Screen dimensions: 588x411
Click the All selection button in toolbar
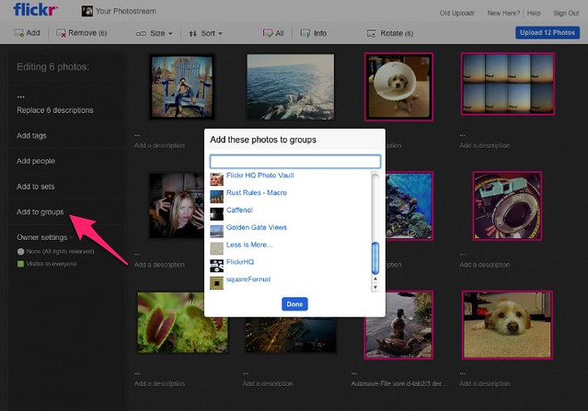coord(273,33)
